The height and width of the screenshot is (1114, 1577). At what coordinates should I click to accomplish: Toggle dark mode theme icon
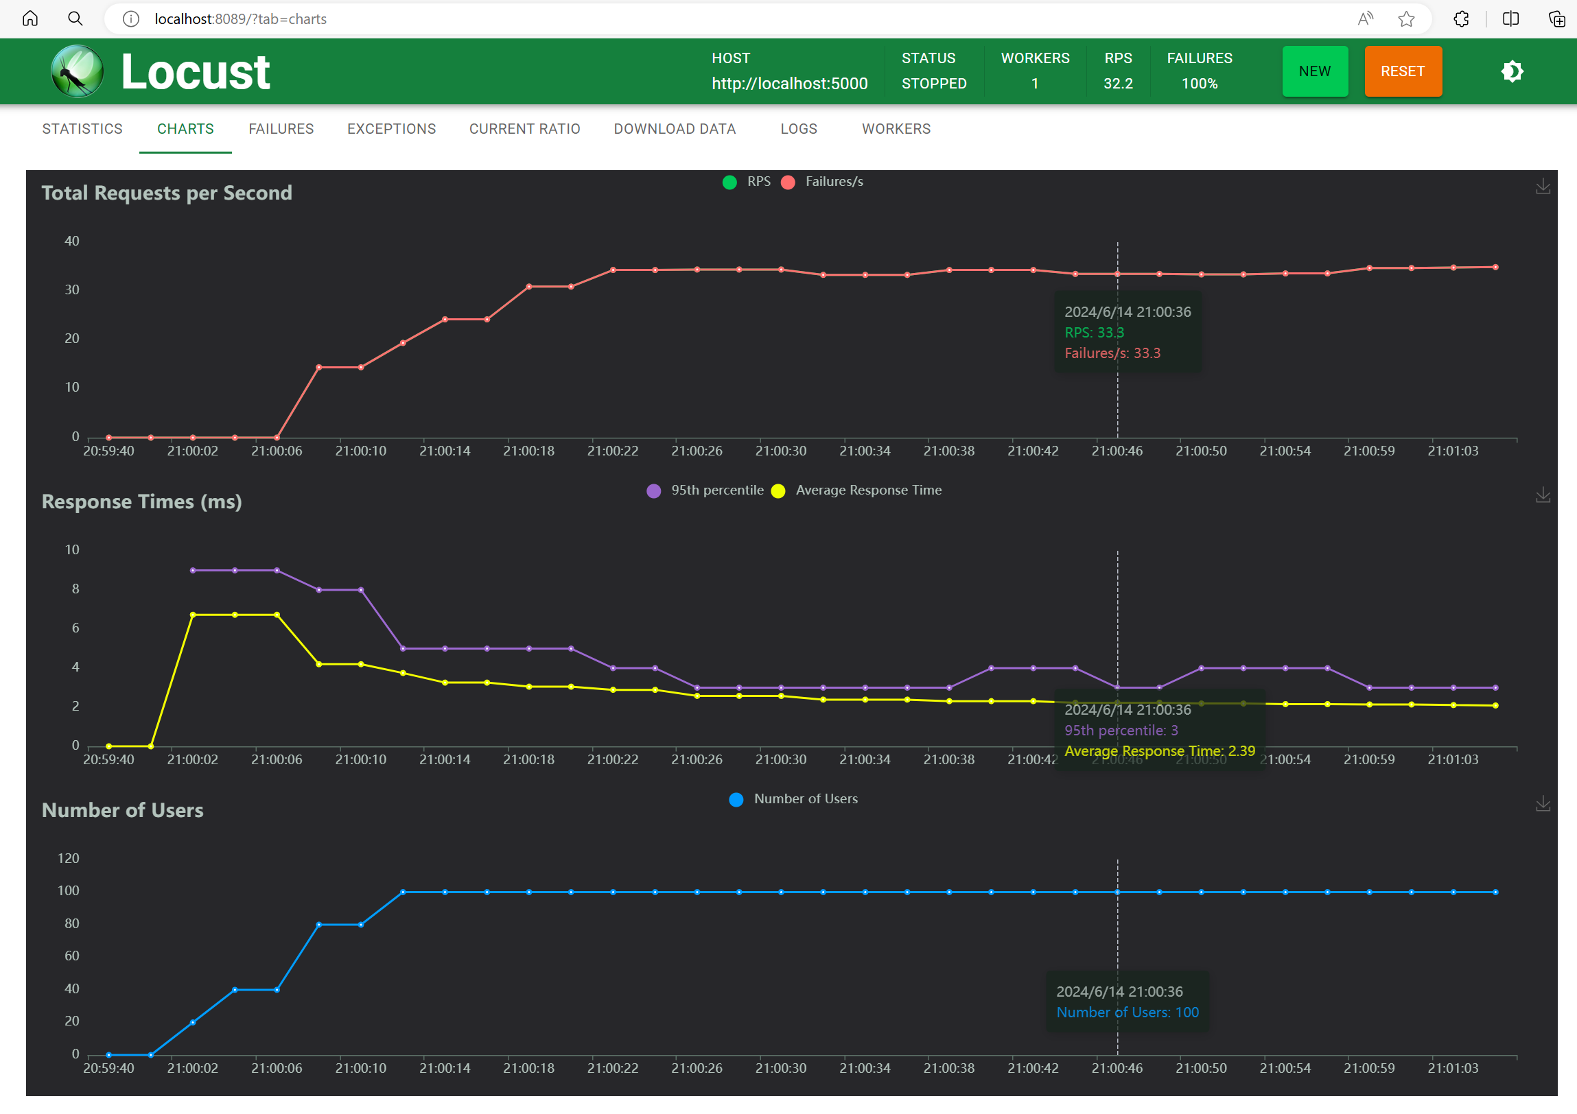[1512, 71]
